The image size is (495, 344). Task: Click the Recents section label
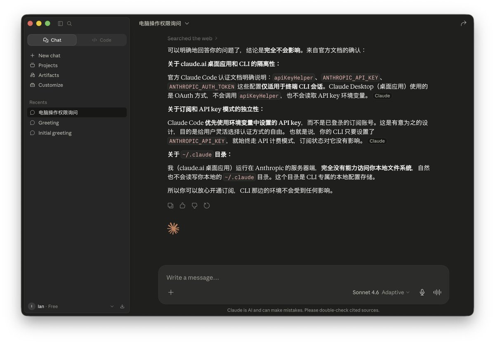click(x=38, y=102)
